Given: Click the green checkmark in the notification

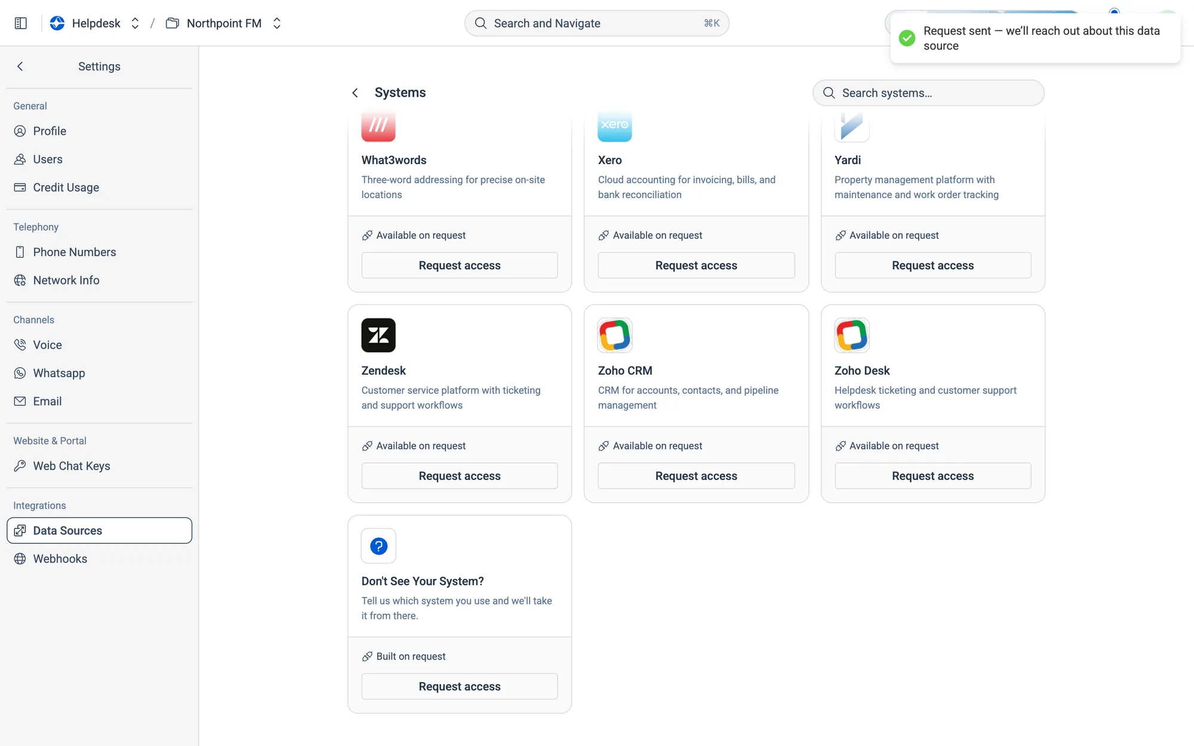Looking at the screenshot, I should click(907, 38).
